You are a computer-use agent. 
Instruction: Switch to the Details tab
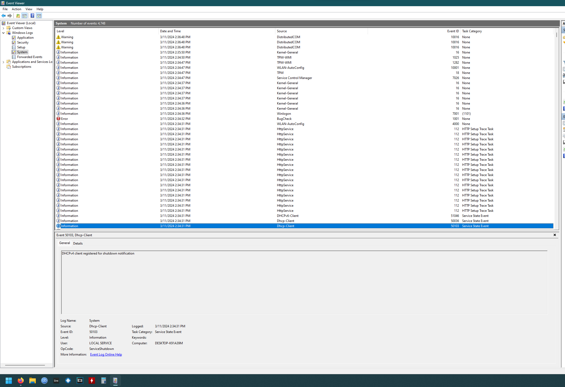pos(78,243)
